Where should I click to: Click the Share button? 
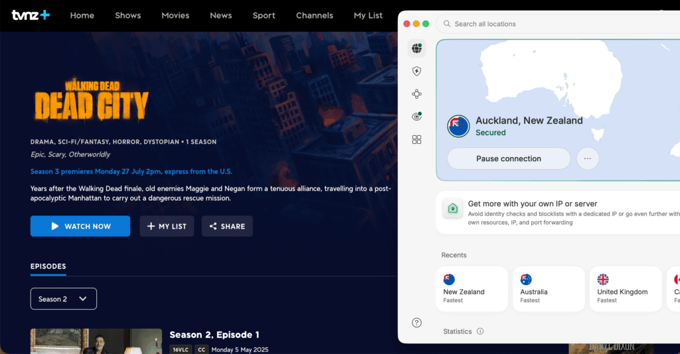coord(227,226)
